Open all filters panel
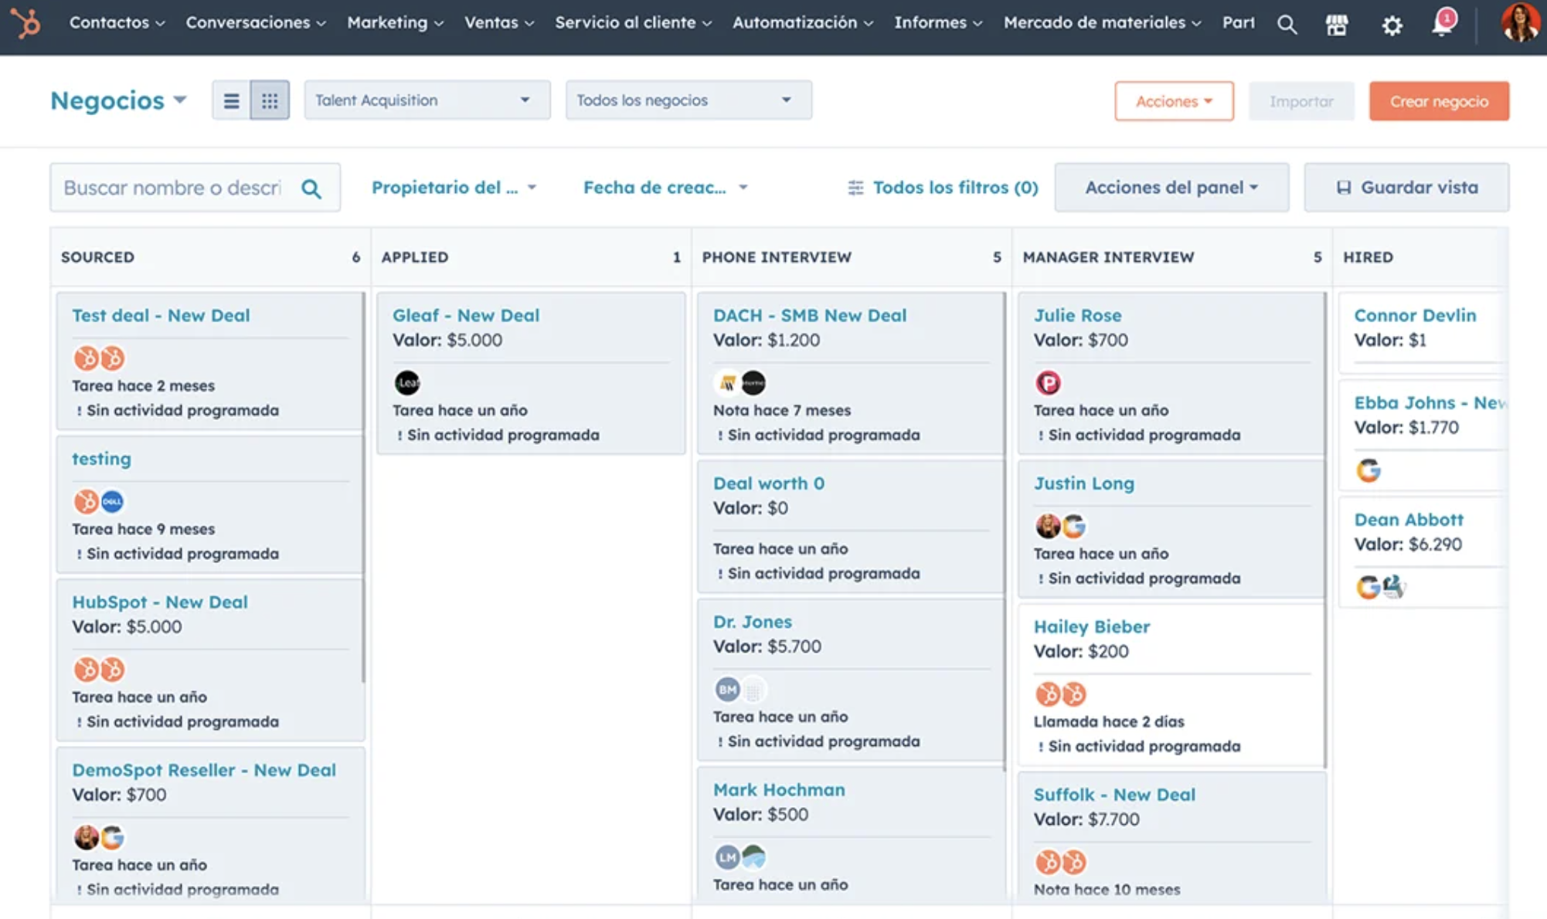This screenshot has height=919, width=1547. pyautogui.click(x=943, y=188)
